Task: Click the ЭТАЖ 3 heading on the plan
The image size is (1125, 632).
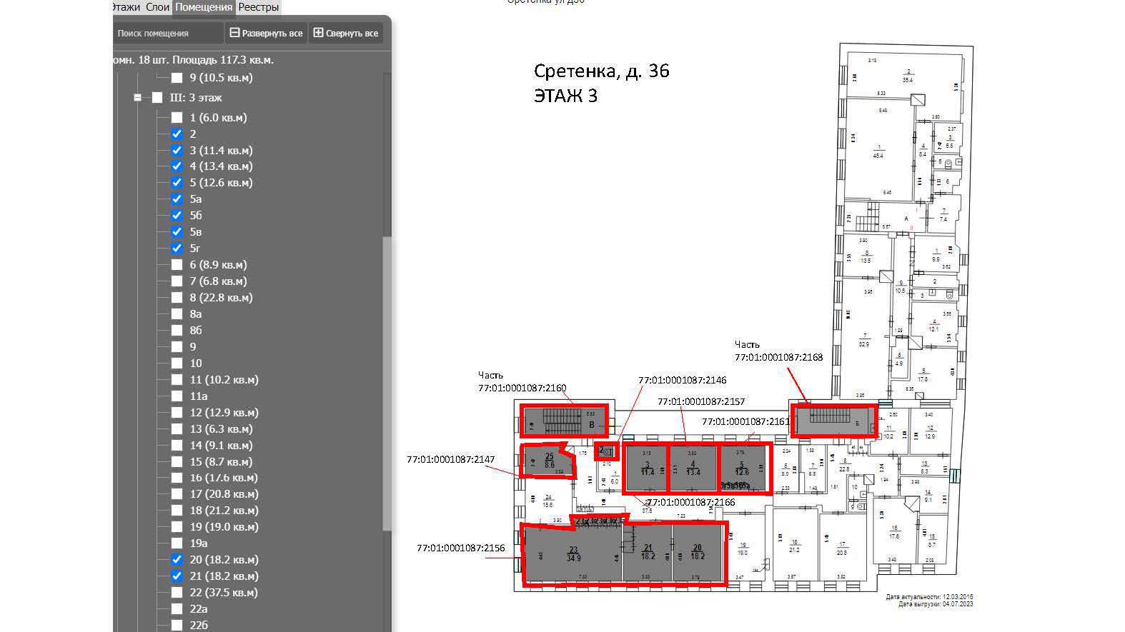Action: 565,96
